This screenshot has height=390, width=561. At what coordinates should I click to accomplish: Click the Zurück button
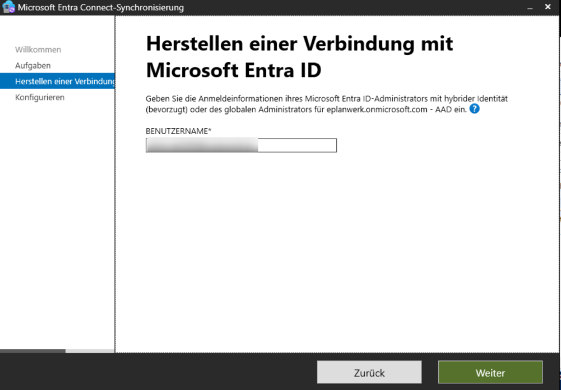(x=369, y=372)
